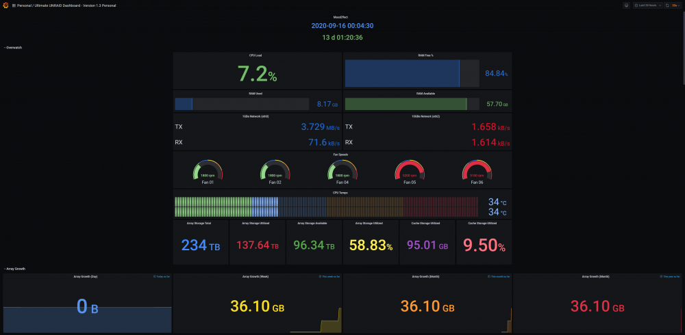Screen dimensions: 685x335
Task: Click the 57.70 GB RAM available value
Action: point(497,104)
